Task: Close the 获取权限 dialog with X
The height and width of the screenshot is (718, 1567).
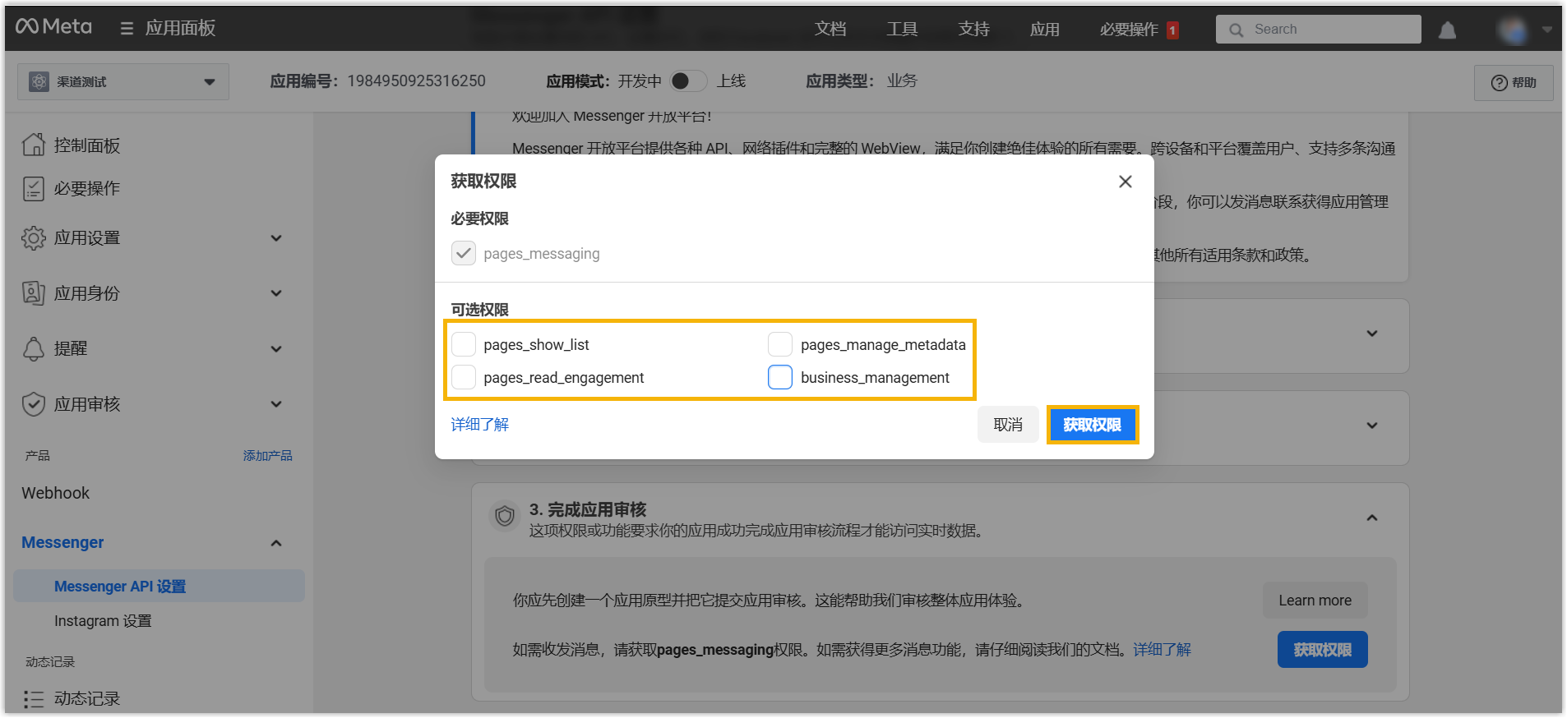Action: pyautogui.click(x=1125, y=182)
